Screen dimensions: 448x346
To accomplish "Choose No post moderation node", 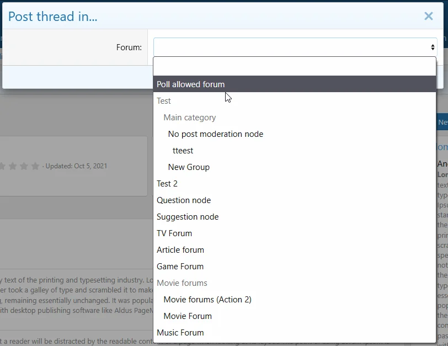I will (215, 134).
